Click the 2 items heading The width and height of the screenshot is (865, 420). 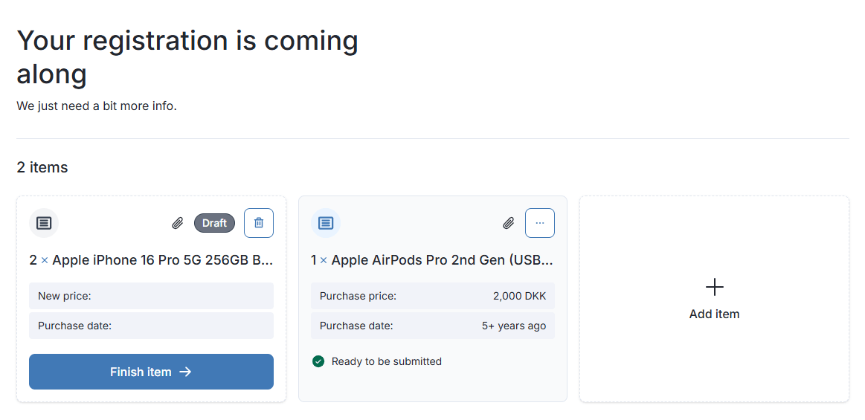(42, 167)
